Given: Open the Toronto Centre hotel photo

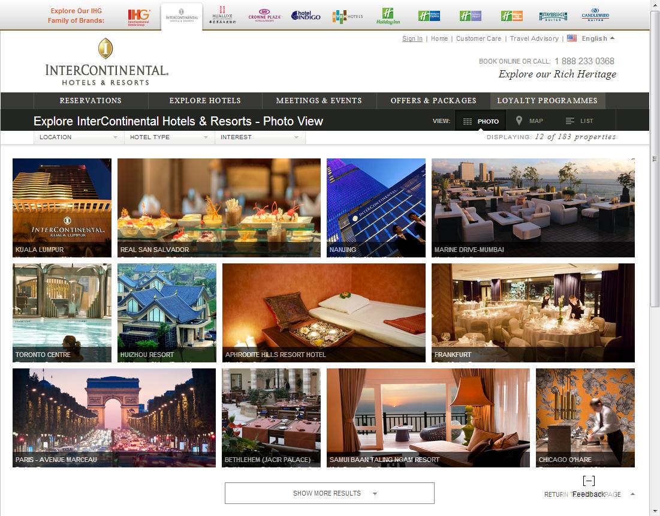Looking at the screenshot, I should pyautogui.click(x=62, y=313).
